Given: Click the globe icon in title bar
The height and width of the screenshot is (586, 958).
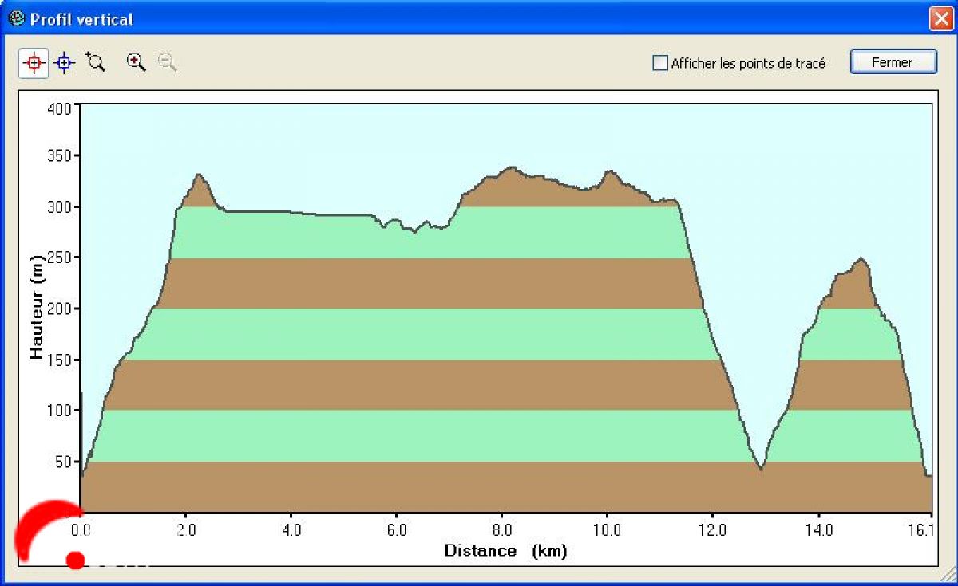Looking at the screenshot, I should pyautogui.click(x=16, y=18).
